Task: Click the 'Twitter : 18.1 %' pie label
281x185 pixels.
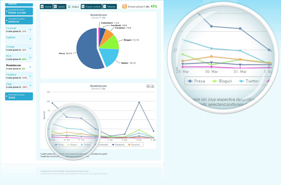Action: pyautogui.click(x=128, y=63)
